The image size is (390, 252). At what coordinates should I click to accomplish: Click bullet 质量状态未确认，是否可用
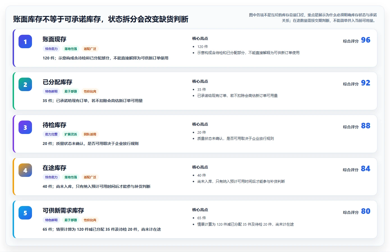click(x=235, y=138)
